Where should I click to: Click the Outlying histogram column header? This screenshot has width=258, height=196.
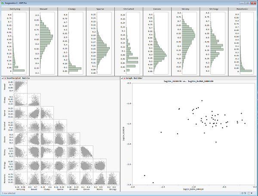[15, 9]
